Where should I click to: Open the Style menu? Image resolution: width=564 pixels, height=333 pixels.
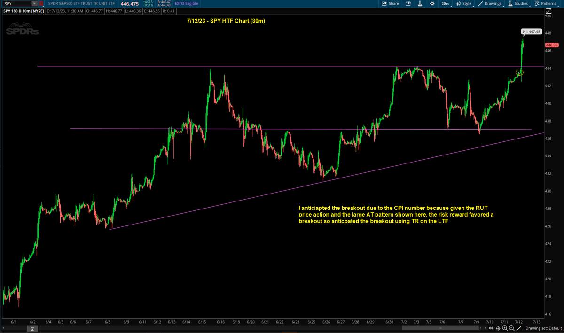[464, 3]
